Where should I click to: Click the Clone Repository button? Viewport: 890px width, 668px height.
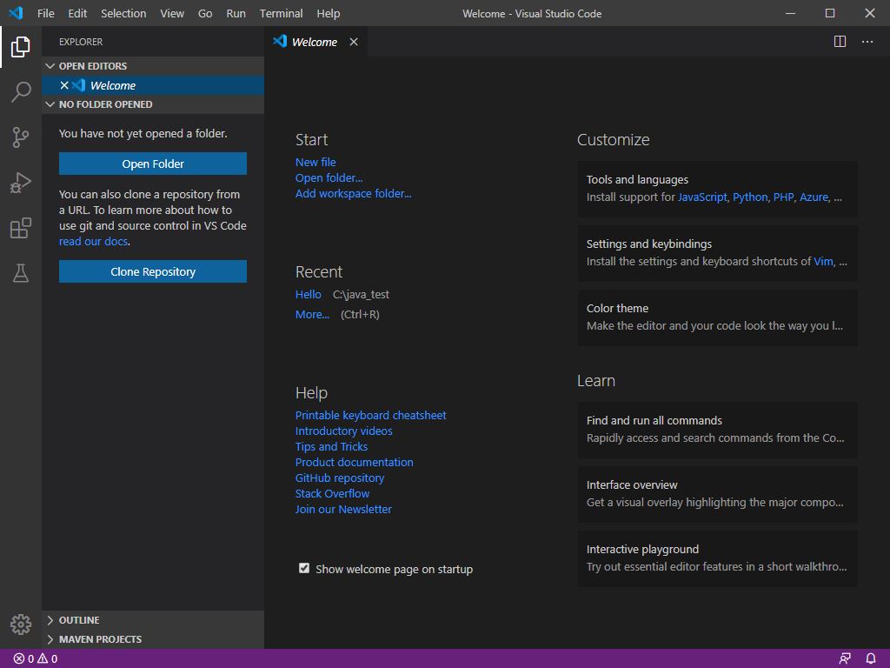pos(153,271)
